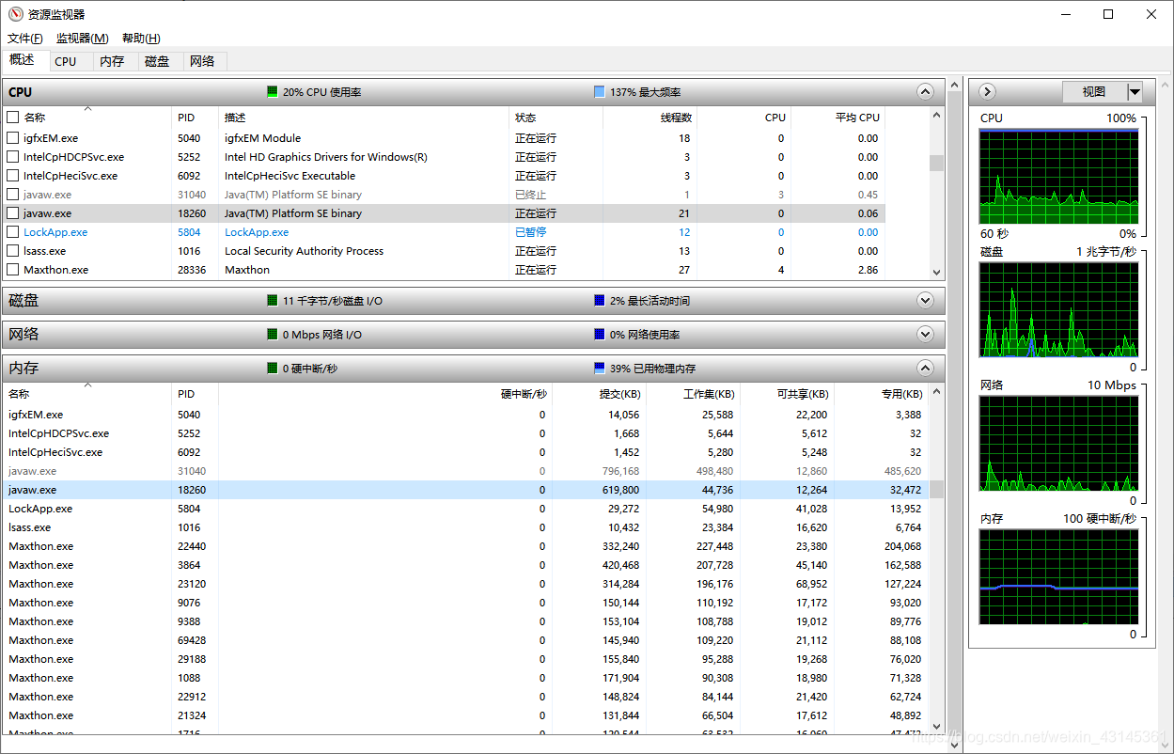Sort CPU table by PID column header

[x=196, y=118]
